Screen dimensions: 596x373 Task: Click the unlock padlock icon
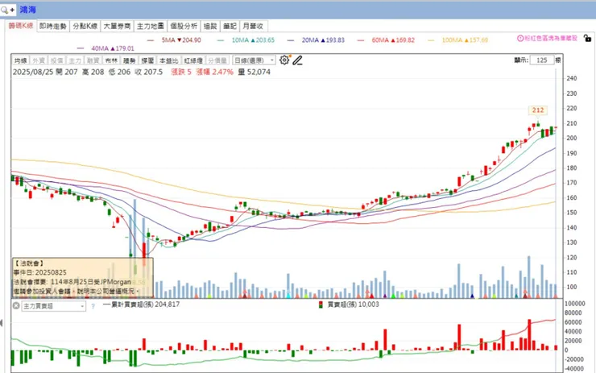point(587,38)
